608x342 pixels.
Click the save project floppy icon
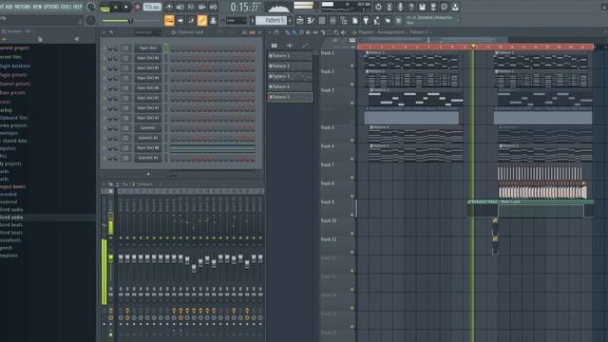(422, 7)
